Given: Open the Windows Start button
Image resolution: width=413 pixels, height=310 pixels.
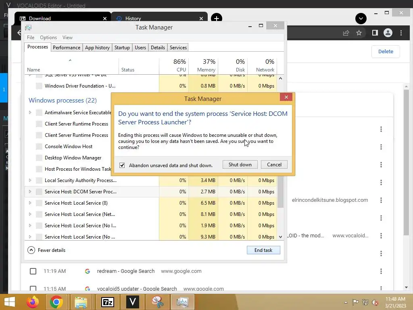Looking at the screenshot, I should 10,302.
